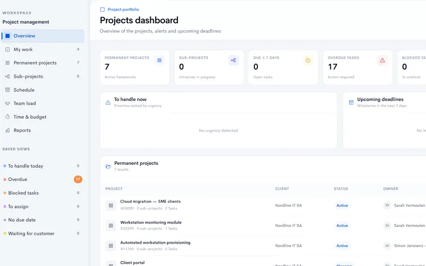426x266 pixels.
Task: Click the Project portfolio breadcrumb icon
Action: pyautogui.click(x=102, y=9)
